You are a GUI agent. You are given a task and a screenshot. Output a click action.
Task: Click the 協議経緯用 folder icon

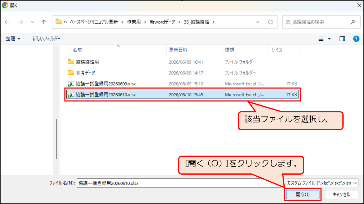click(x=71, y=62)
